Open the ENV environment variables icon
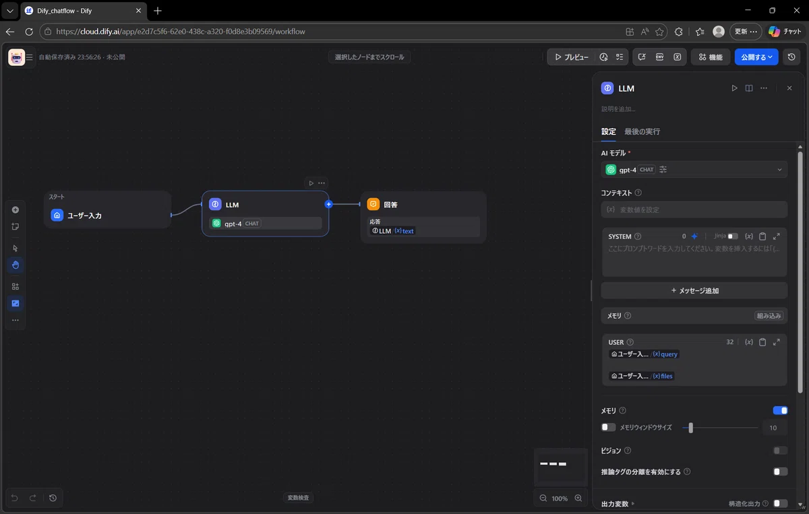 click(660, 57)
